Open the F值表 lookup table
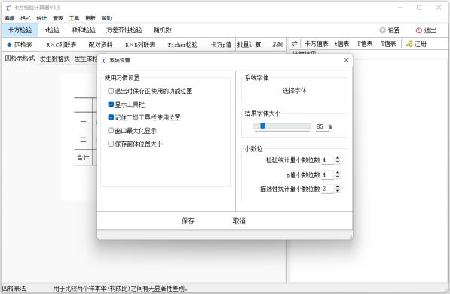Viewport: 450px width, 294px height. click(365, 44)
